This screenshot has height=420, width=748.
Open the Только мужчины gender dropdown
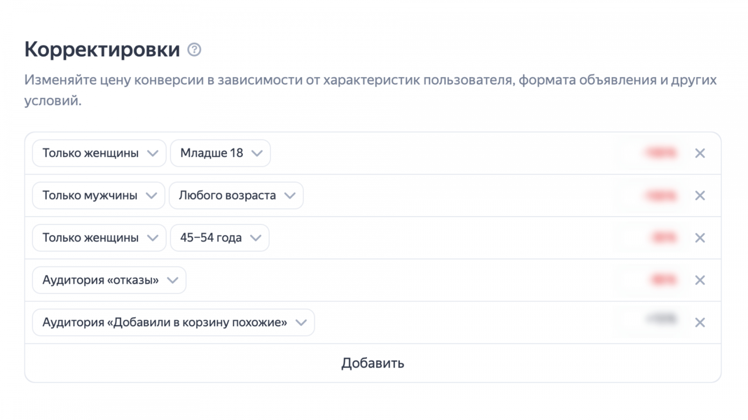tap(99, 196)
